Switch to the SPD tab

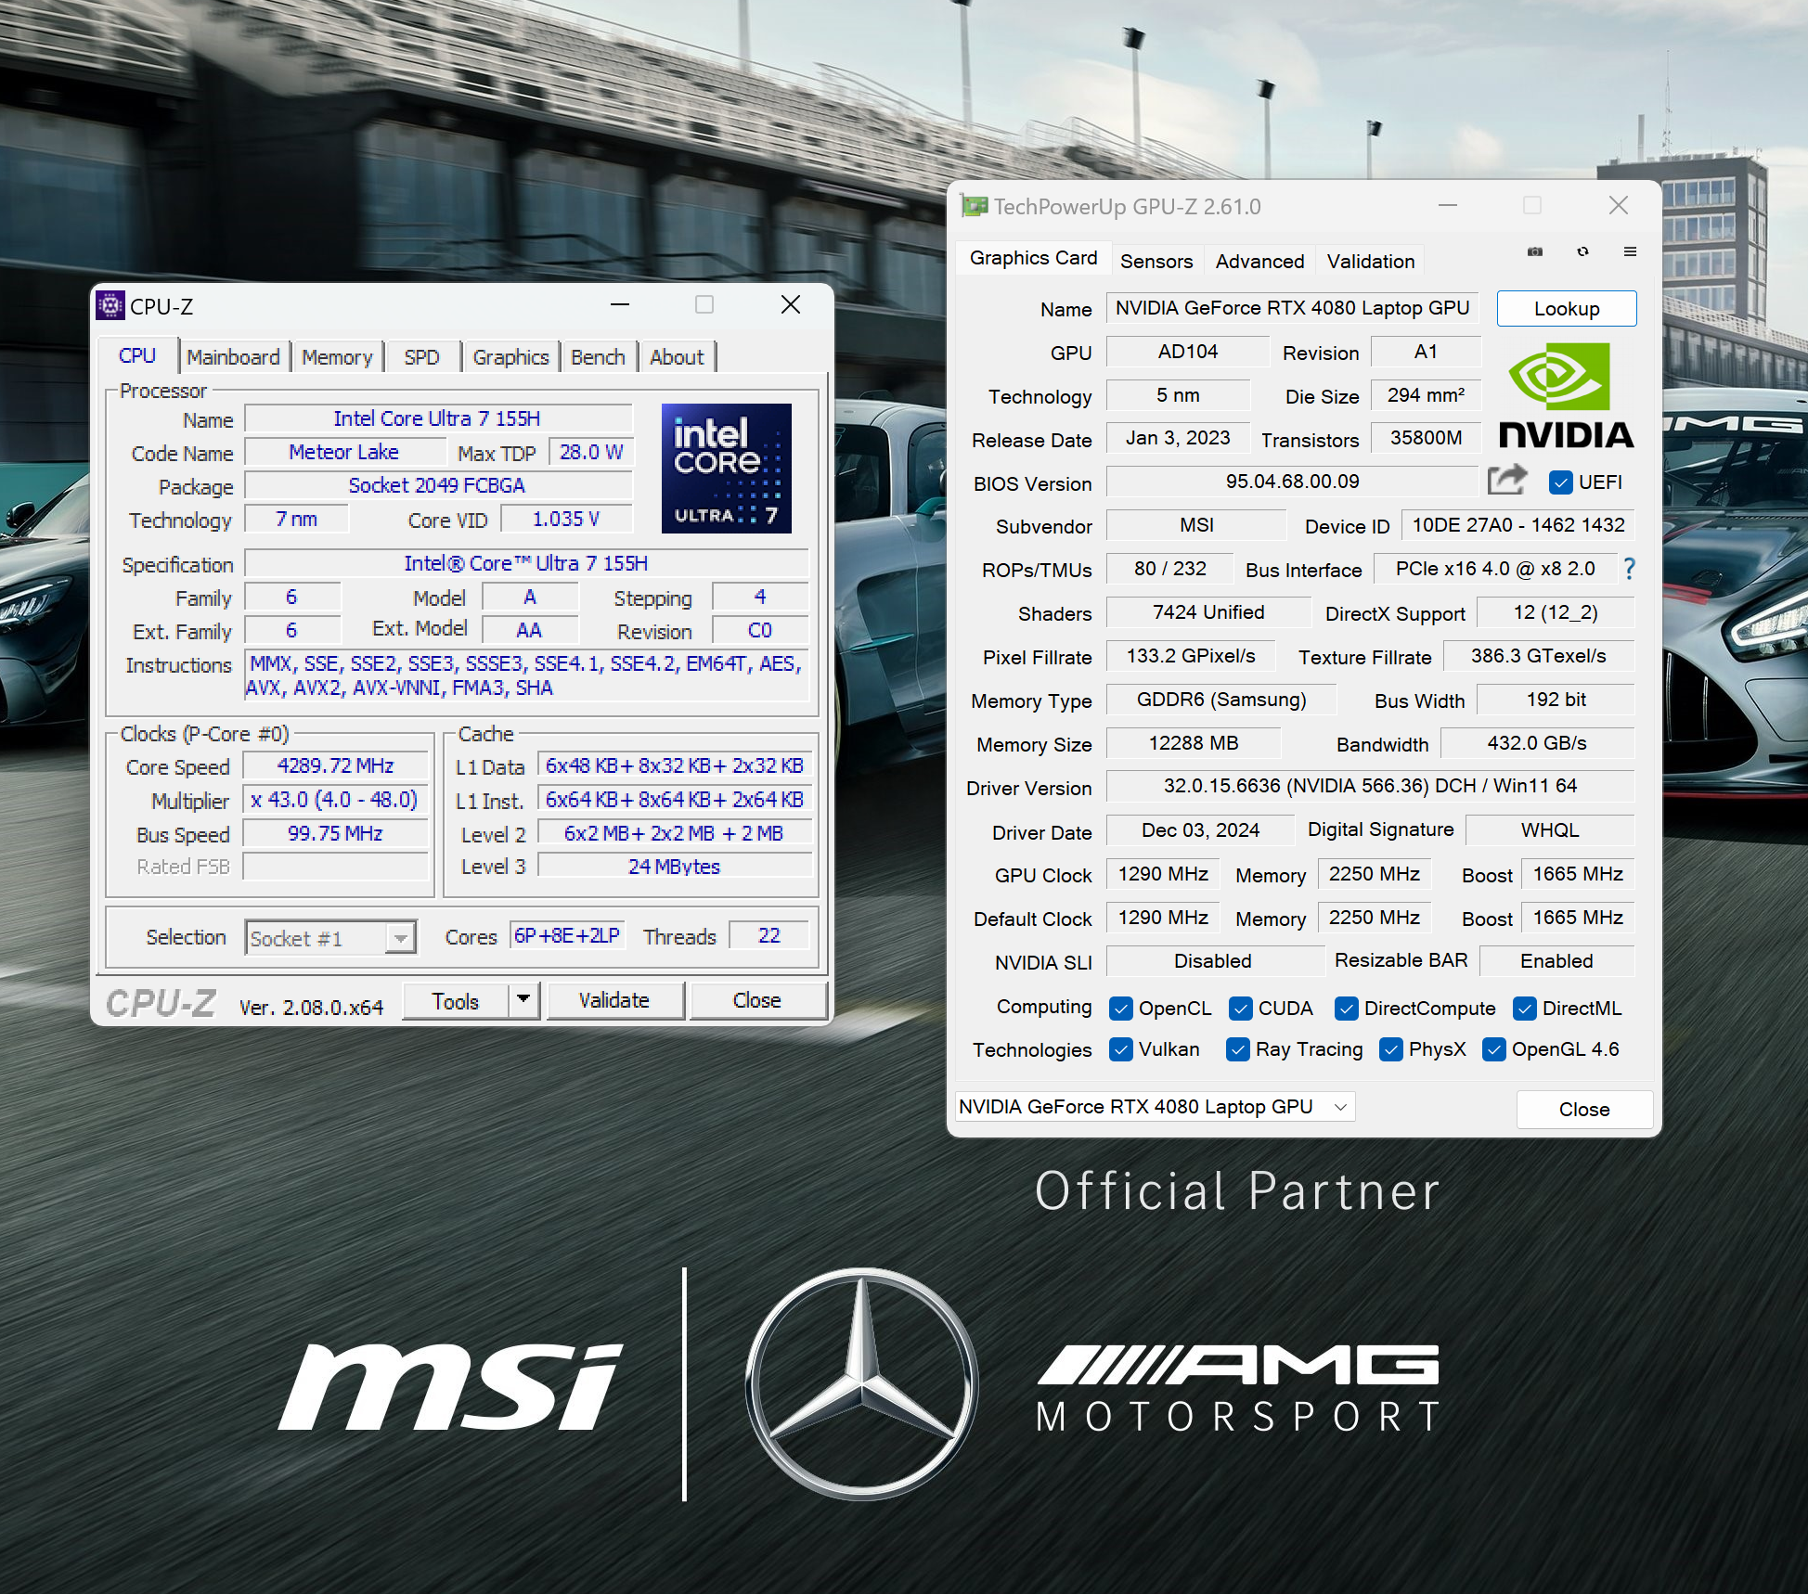(x=421, y=357)
